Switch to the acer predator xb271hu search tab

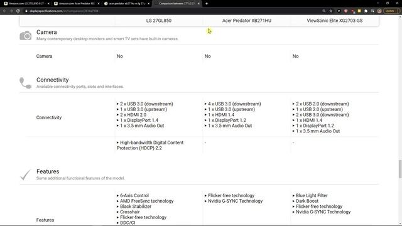[127, 4]
